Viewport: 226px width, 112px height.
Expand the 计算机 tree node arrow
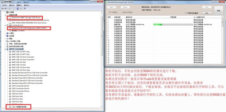(5, 33)
